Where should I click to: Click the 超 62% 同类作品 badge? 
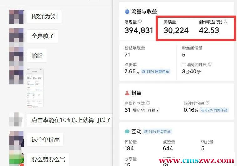pyautogui.click(x=214, y=110)
